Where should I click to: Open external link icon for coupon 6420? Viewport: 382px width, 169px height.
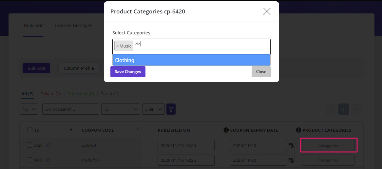click(x=48, y=145)
